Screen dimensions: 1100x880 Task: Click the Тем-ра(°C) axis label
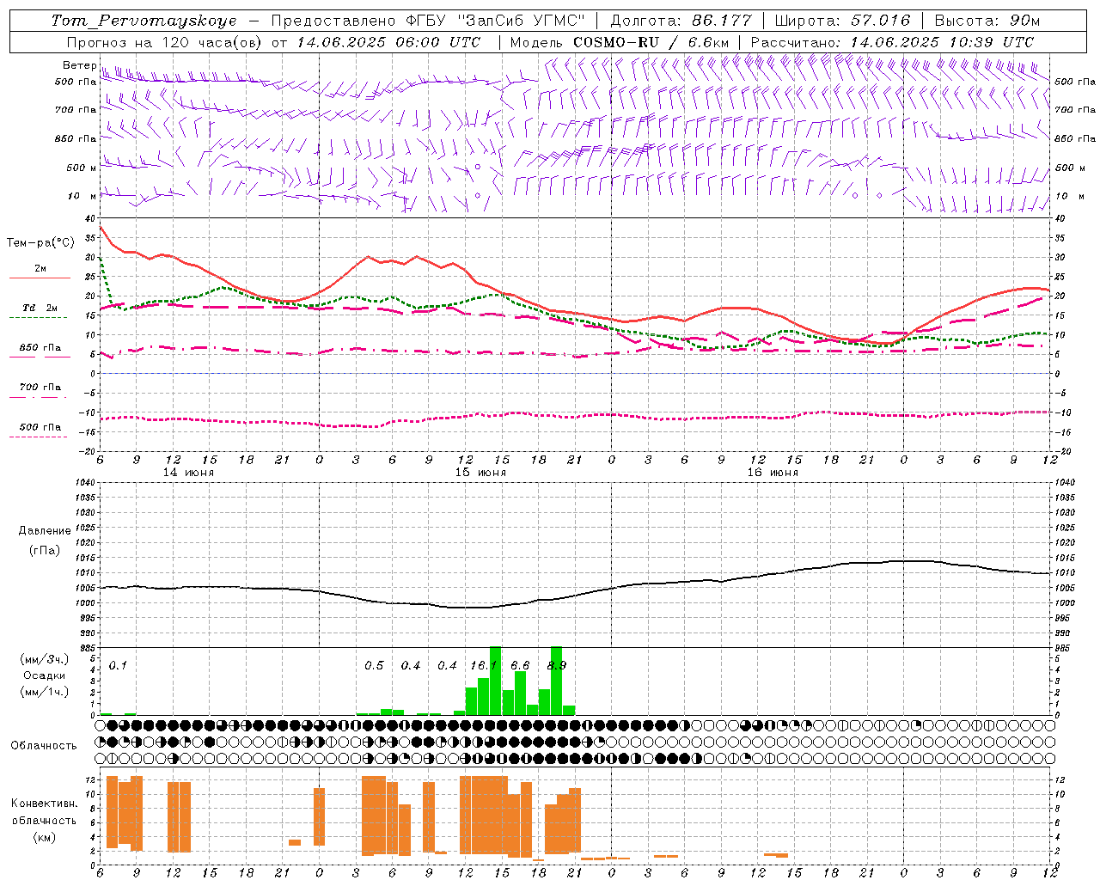tap(40, 243)
